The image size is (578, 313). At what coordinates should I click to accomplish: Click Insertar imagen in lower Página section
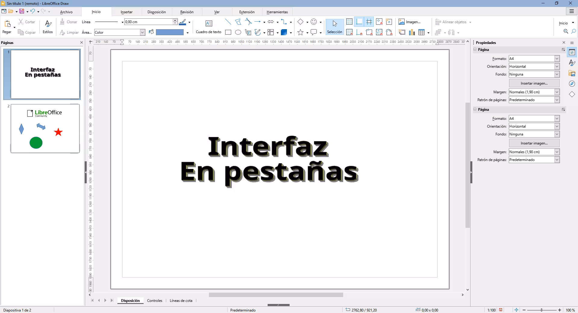[534, 143]
